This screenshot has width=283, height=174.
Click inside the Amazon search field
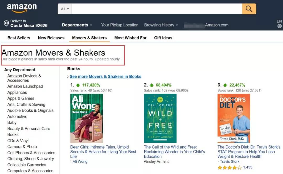[157, 9]
